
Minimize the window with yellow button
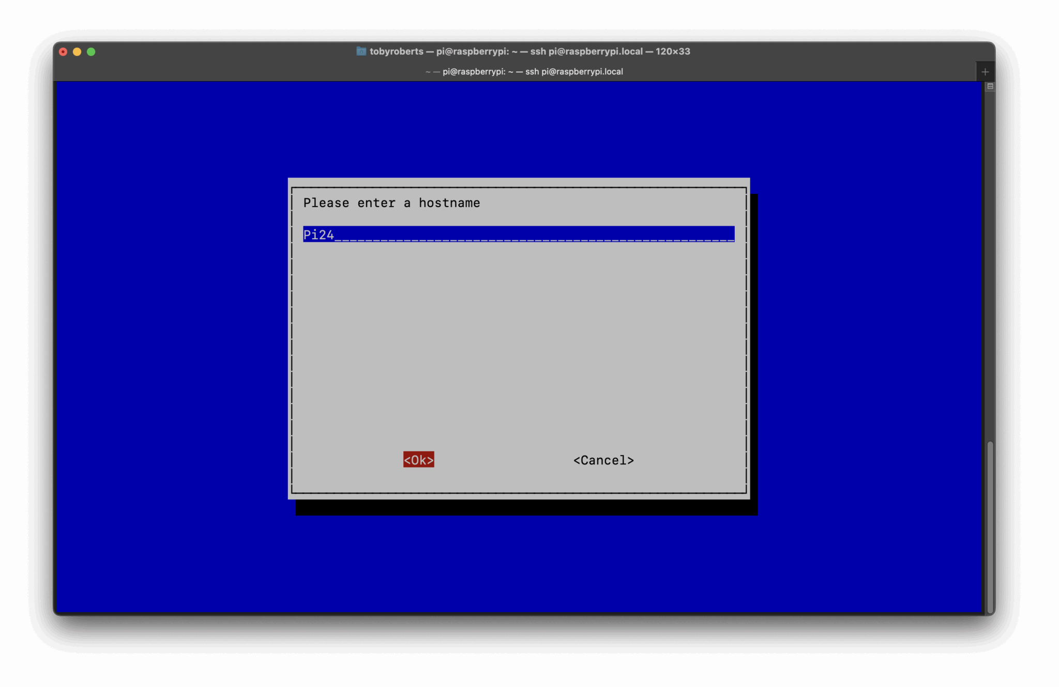click(x=77, y=52)
